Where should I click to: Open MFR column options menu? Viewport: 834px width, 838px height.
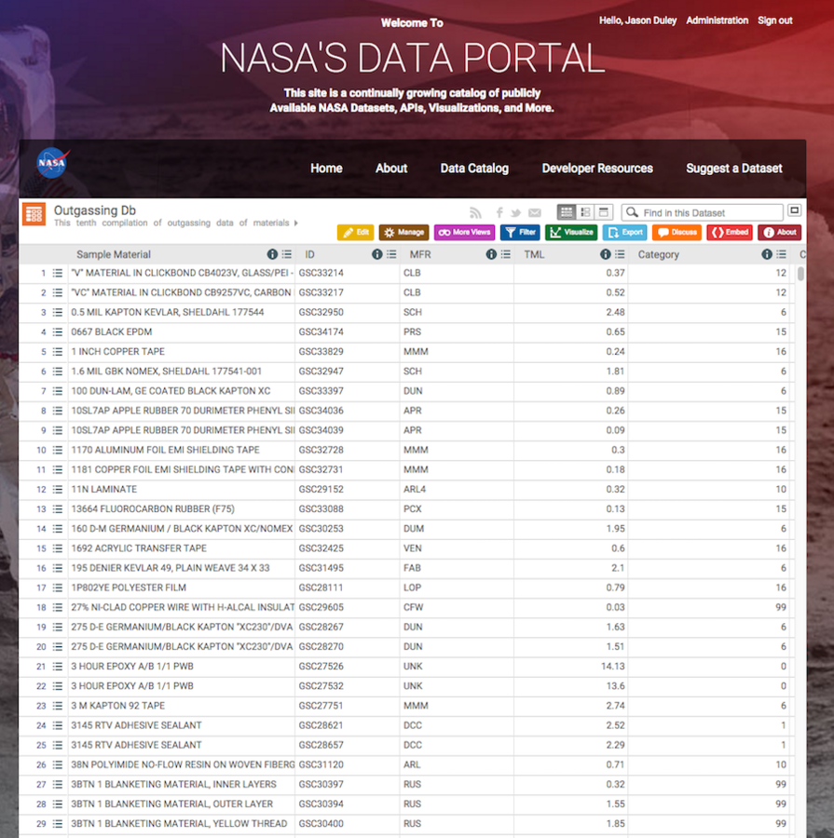506,254
